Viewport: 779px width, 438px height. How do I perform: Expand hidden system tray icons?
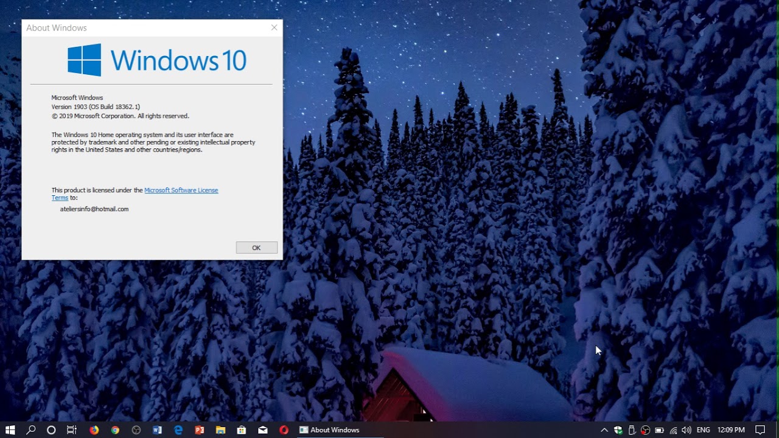[x=604, y=430]
